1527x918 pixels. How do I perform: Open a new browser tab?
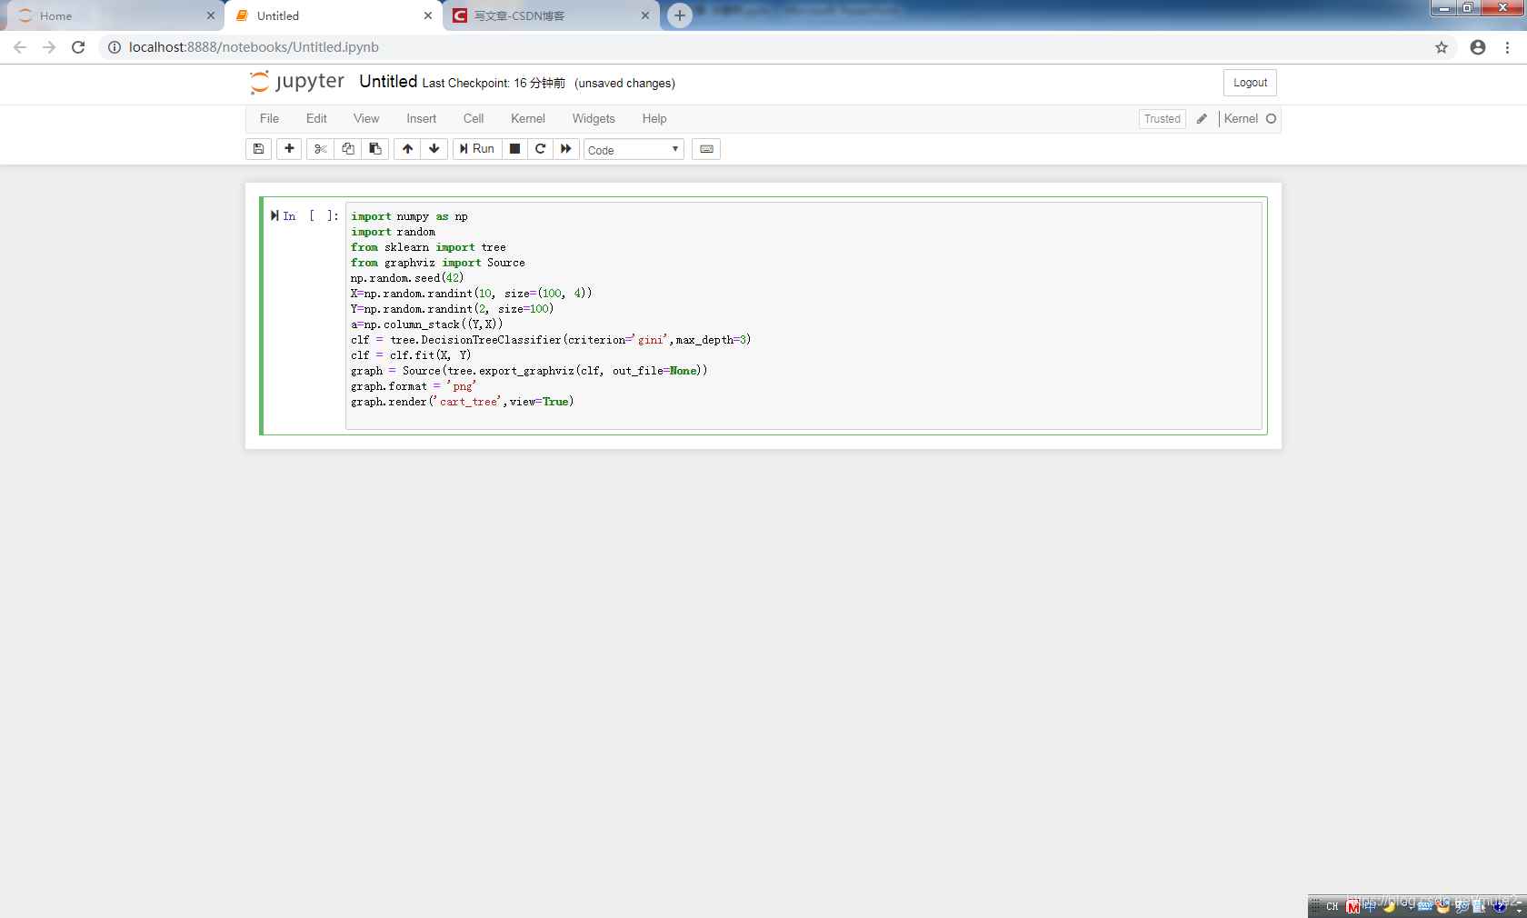pyautogui.click(x=680, y=15)
